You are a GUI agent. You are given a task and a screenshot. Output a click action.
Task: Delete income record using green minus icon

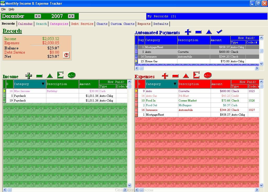pyautogui.click(x=39, y=76)
